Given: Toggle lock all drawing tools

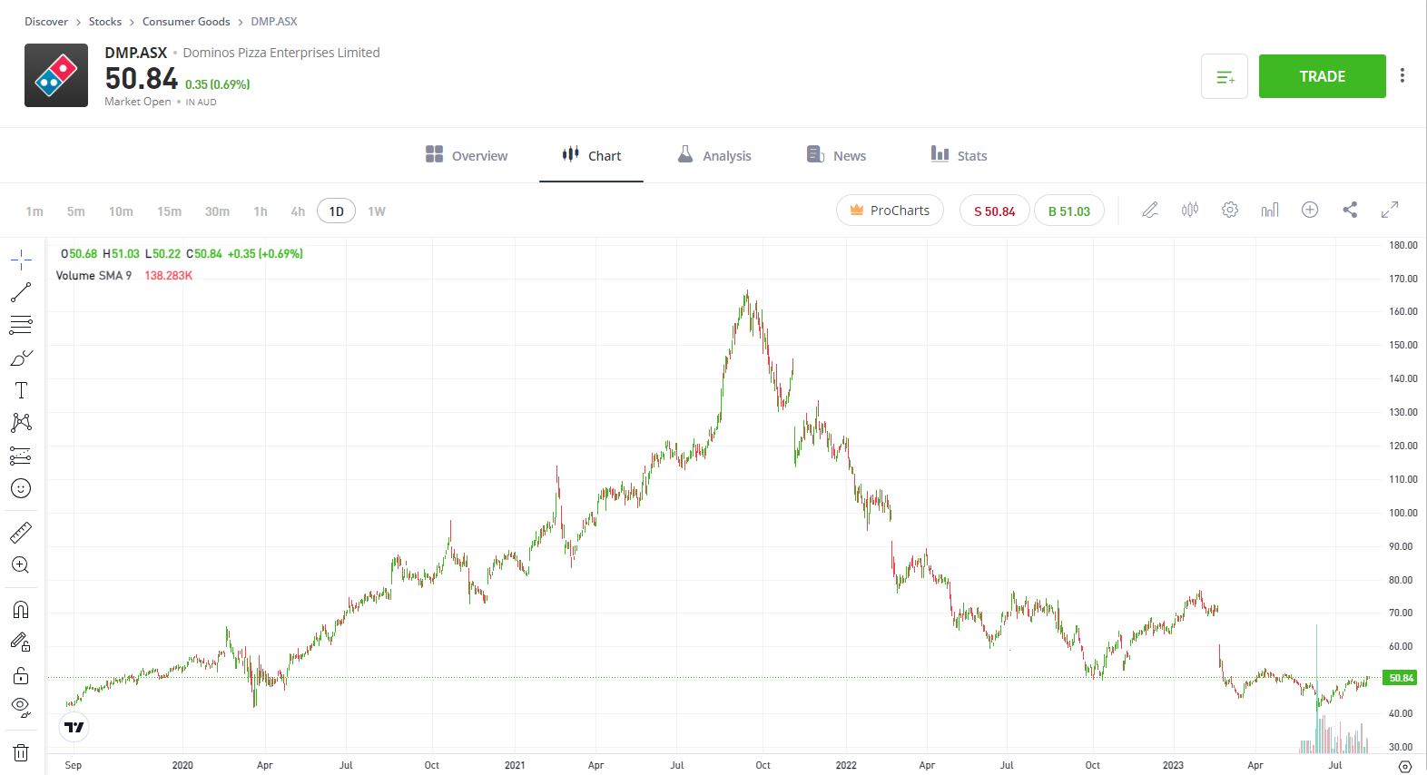Looking at the screenshot, I should pos(21,675).
